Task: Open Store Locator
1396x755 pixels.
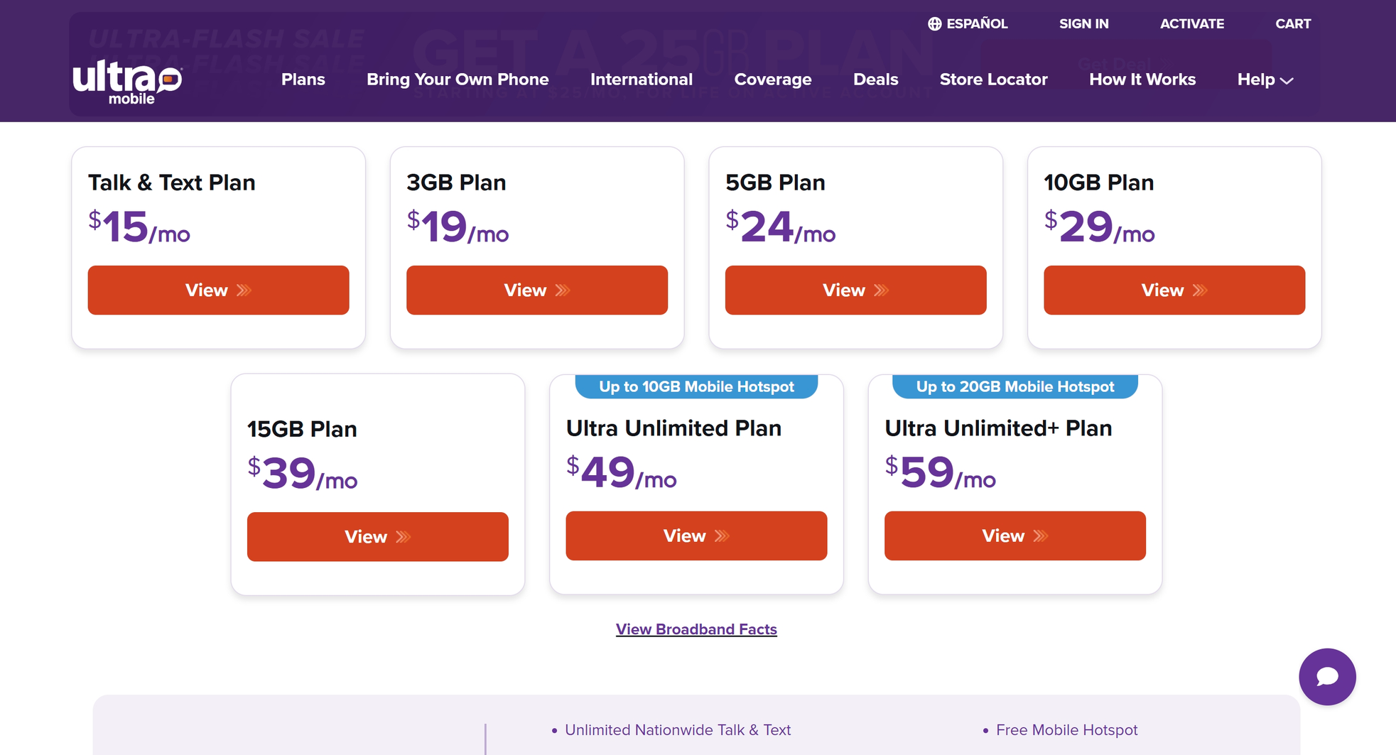Action: [x=993, y=80]
